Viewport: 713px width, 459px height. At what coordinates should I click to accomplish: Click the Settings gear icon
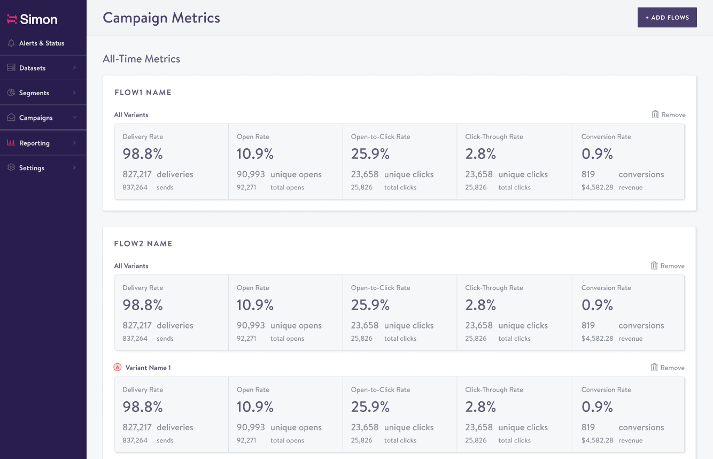point(11,168)
